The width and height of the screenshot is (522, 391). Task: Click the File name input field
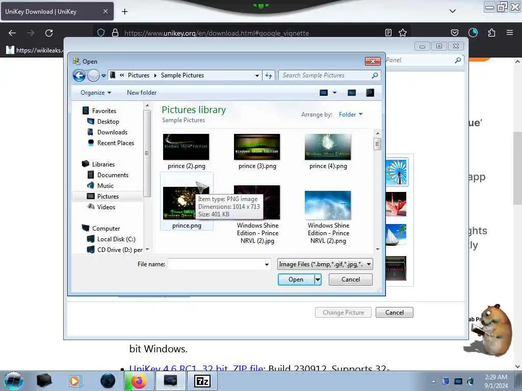tap(216, 264)
